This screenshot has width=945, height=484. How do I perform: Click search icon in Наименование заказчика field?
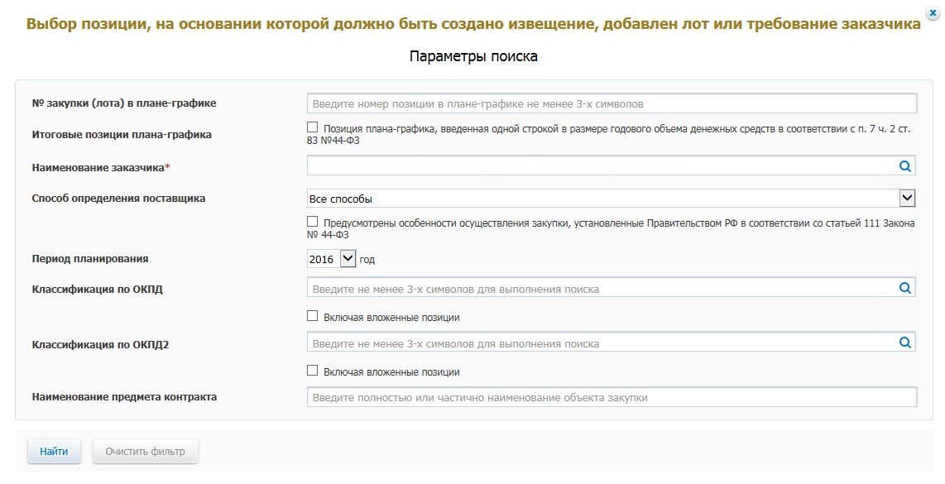905,166
